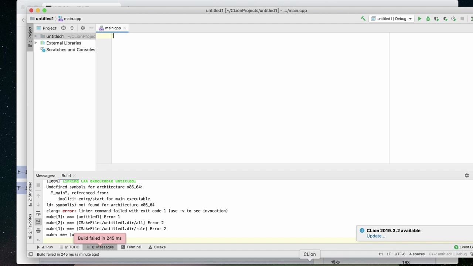Click the Build failed status bar message
The height and width of the screenshot is (266, 473).
(x=68, y=254)
